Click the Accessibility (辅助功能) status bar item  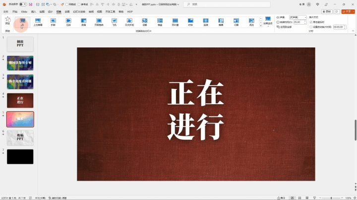(x=58, y=198)
